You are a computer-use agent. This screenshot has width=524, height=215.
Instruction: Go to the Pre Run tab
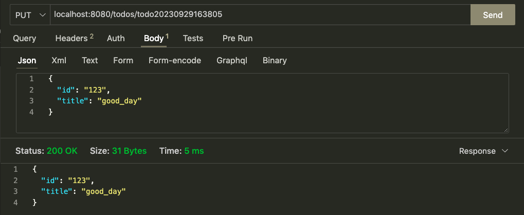(237, 38)
